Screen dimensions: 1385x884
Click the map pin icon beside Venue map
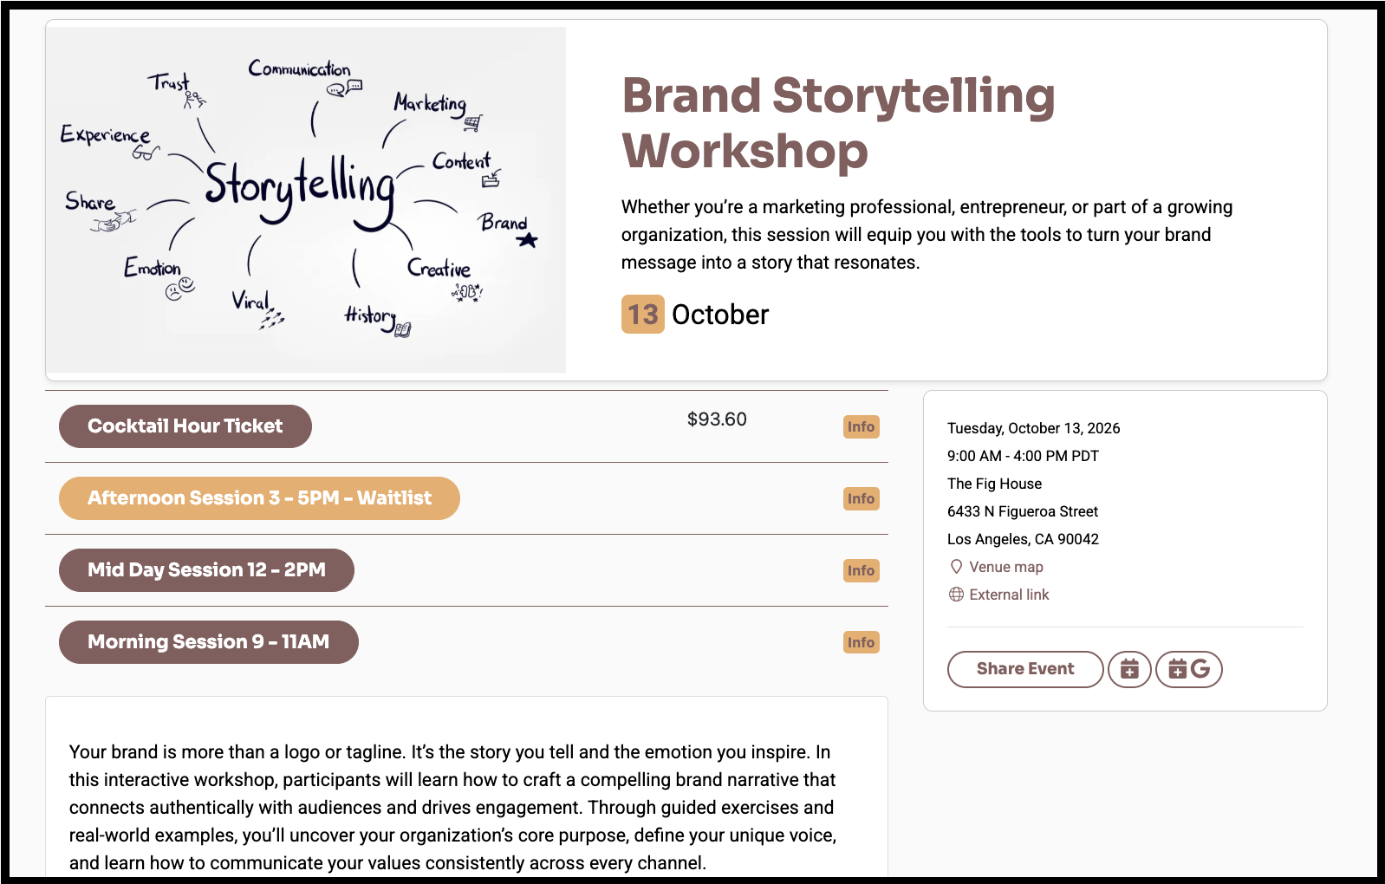[x=956, y=567]
